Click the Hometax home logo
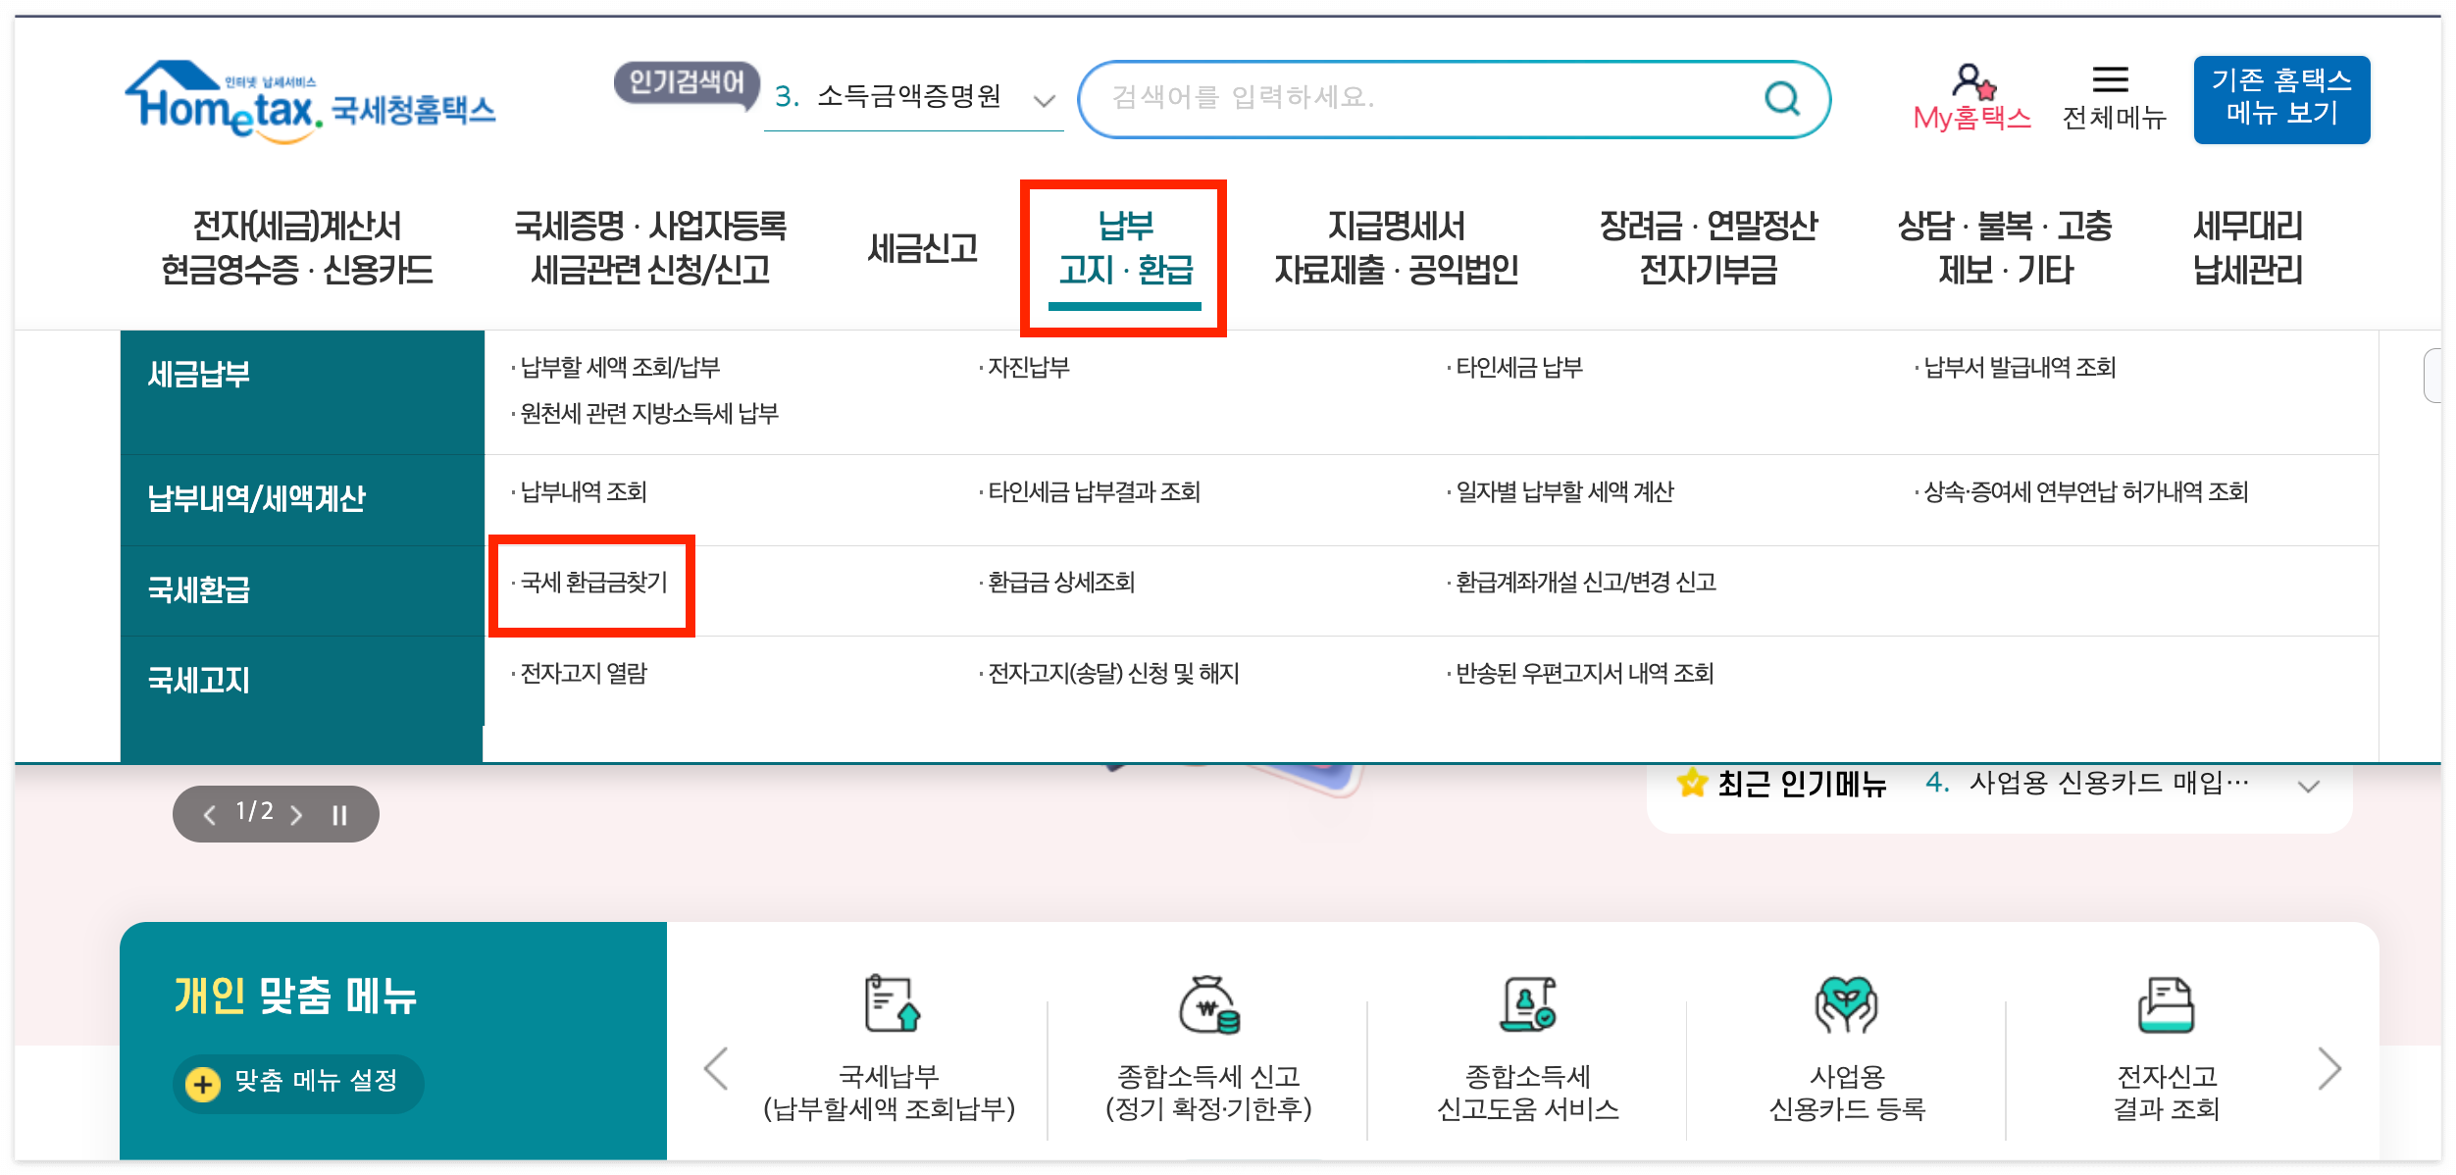 coord(304,103)
